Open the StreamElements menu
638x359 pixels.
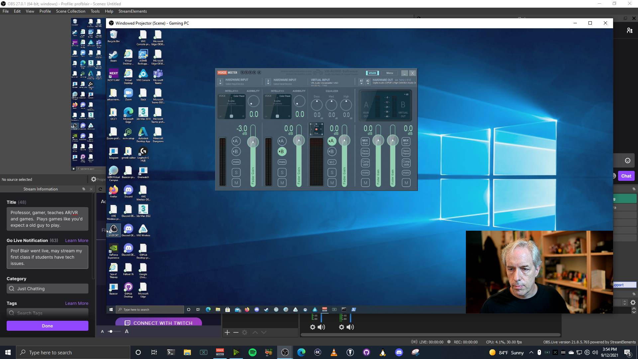coord(132,11)
